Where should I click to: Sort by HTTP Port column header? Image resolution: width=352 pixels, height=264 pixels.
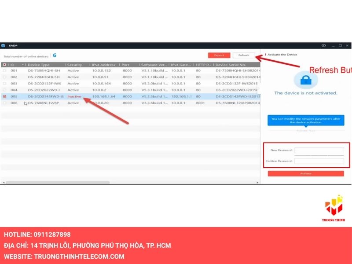point(203,65)
